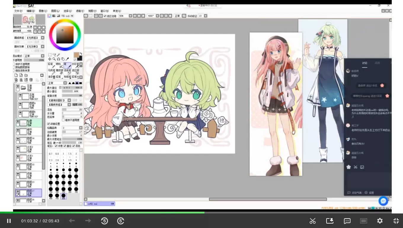This screenshot has width=403, height=228.
Task: Click the delete layer trash icon
Action: pyautogui.click(x=31, y=80)
